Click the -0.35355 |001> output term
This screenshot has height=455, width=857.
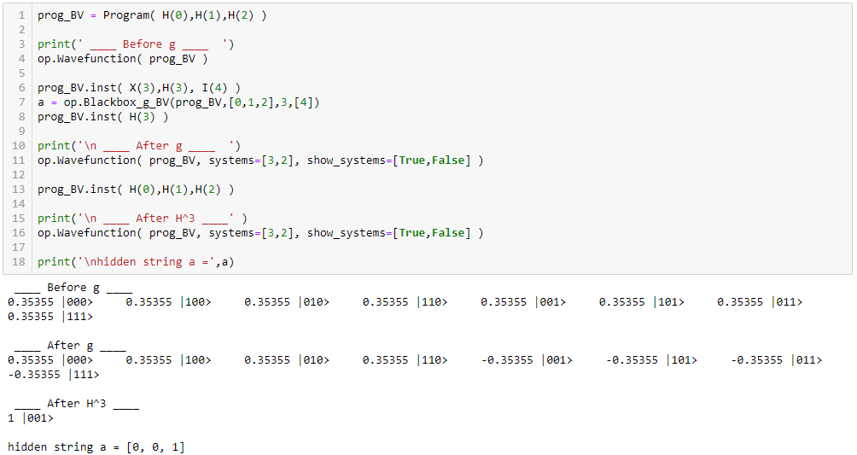527,360
